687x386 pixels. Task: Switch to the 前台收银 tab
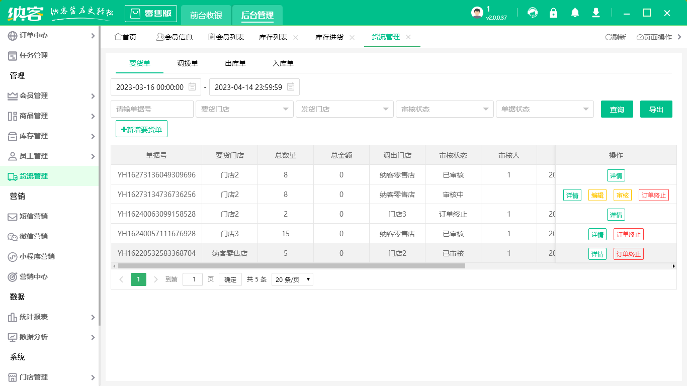pyautogui.click(x=206, y=15)
